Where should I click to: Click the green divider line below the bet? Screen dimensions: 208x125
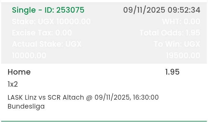tap(104, 121)
